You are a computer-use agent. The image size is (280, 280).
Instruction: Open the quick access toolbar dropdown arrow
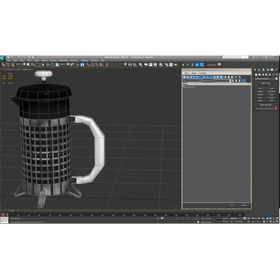click(x=36, y=57)
